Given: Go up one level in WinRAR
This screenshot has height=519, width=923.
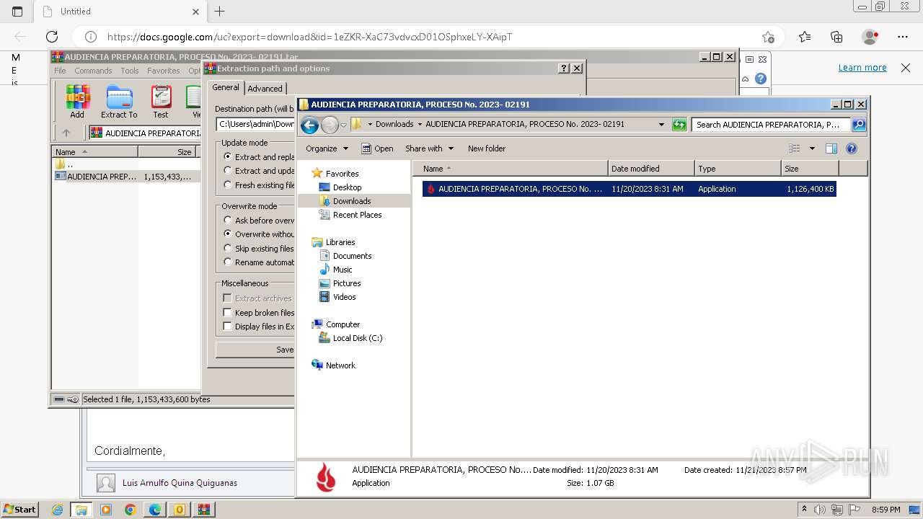Looking at the screenshot, I should 66,133.
